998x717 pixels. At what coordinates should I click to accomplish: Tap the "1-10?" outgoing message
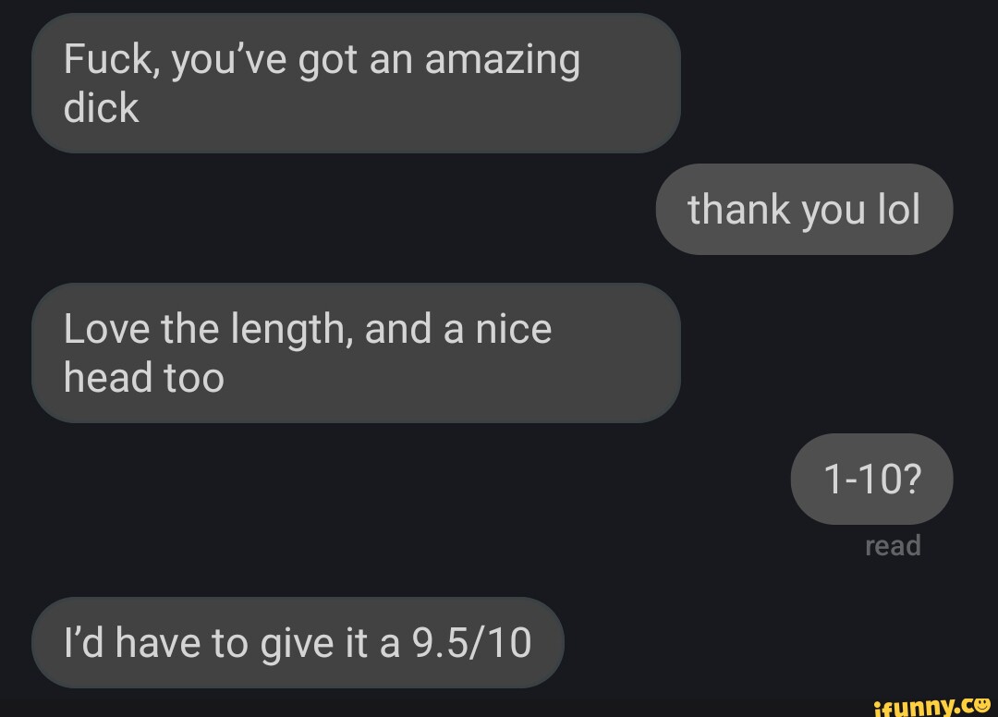pos(871,479)
